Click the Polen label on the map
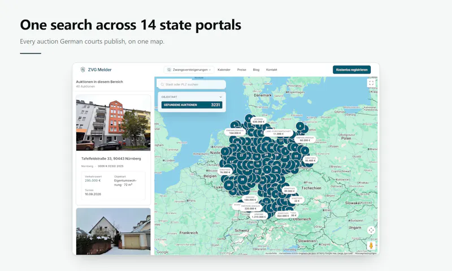Viewport: 452px width, 271px height. pos(346,138)
